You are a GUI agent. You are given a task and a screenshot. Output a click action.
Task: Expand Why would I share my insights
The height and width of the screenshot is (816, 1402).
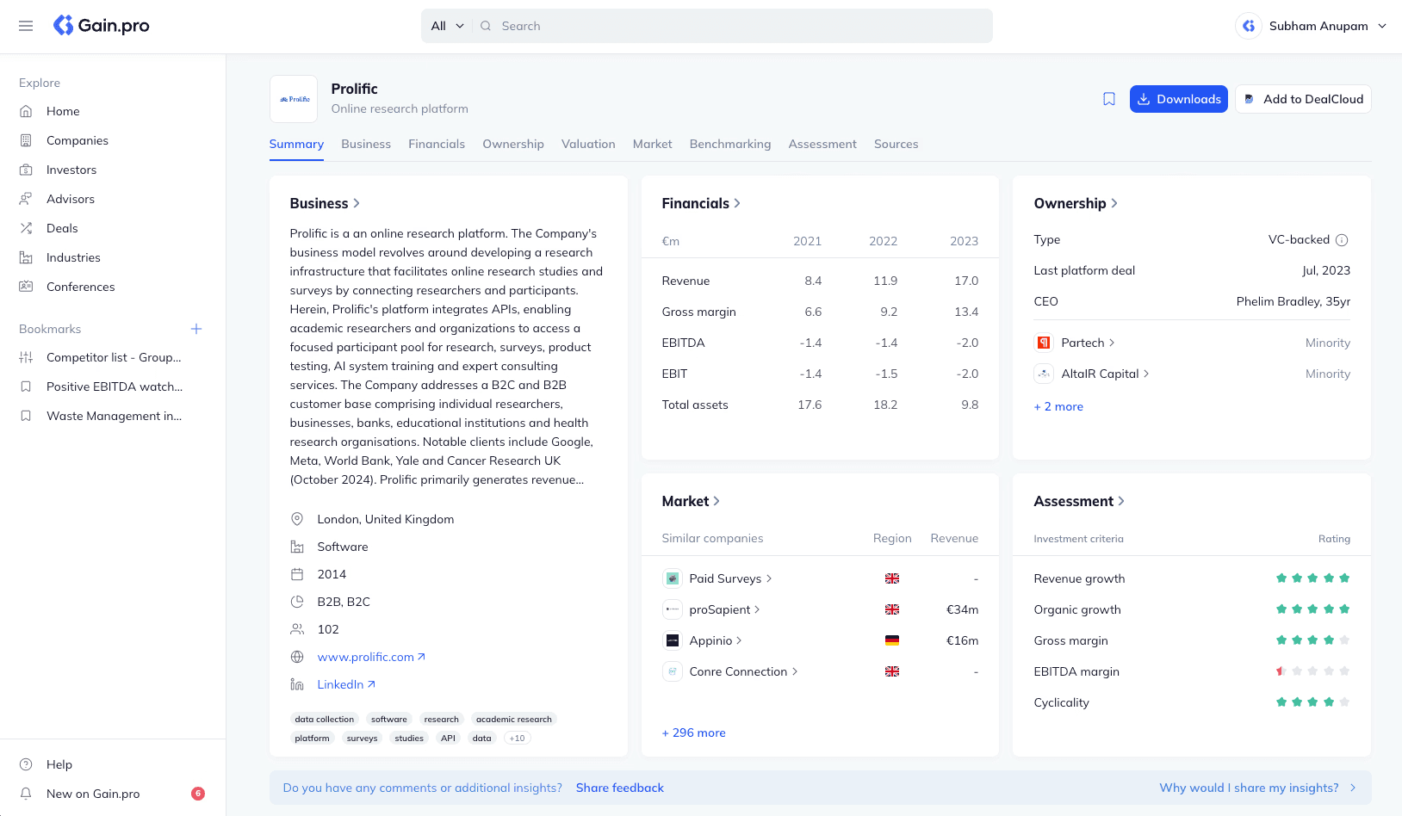1258,788
